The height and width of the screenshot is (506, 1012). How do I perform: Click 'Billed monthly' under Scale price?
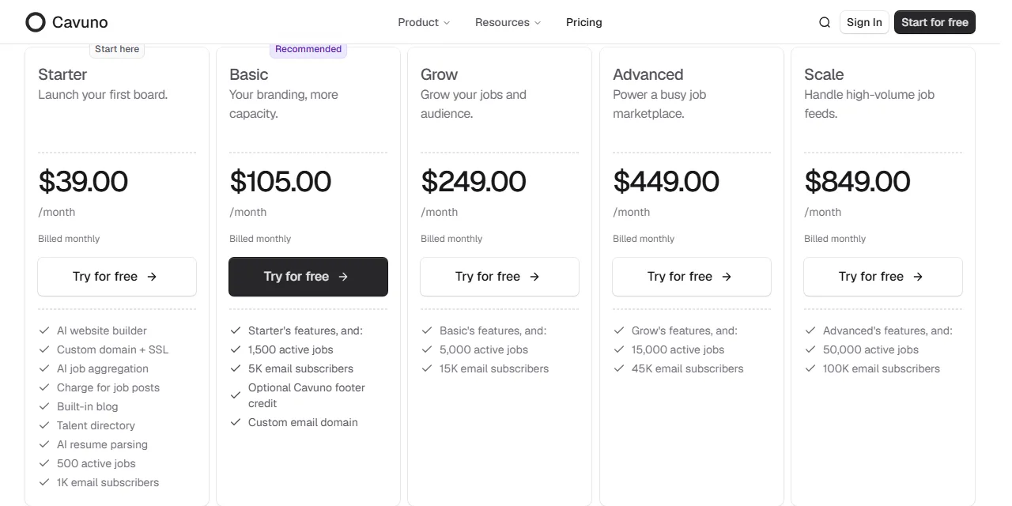[835, 239]
